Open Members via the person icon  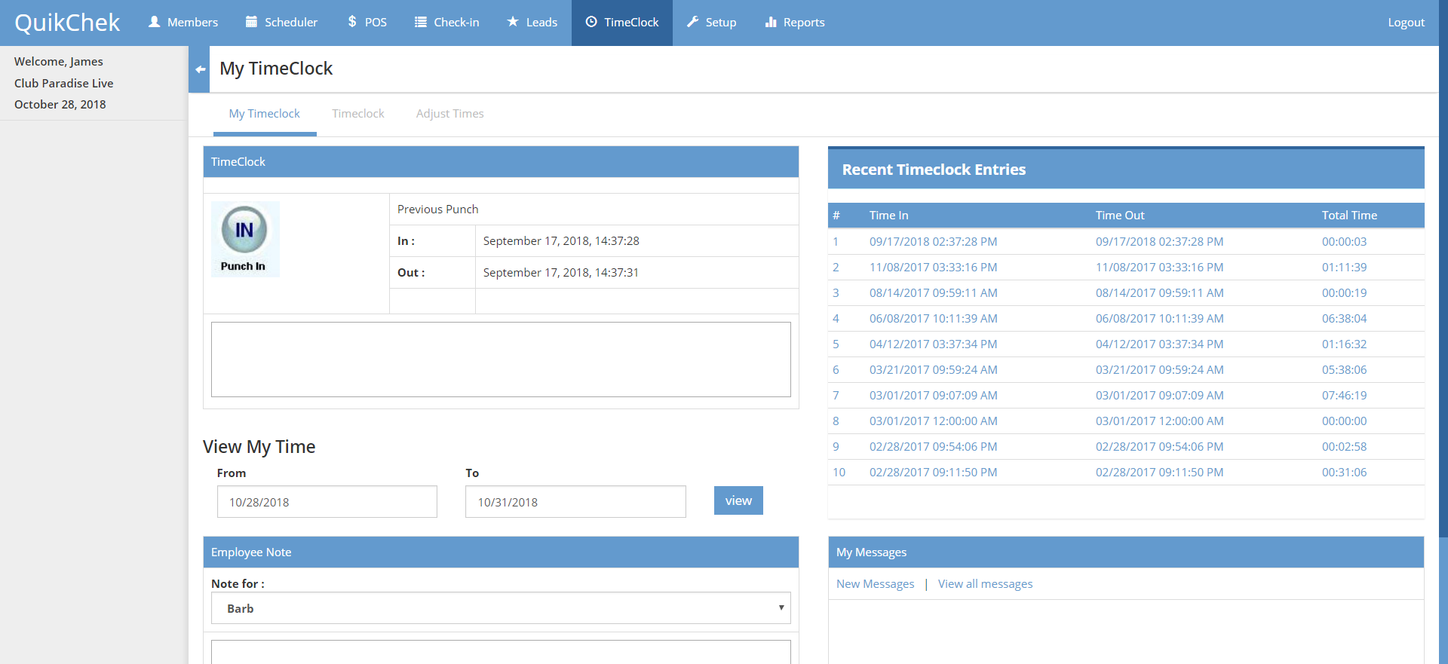pos(155,22)
